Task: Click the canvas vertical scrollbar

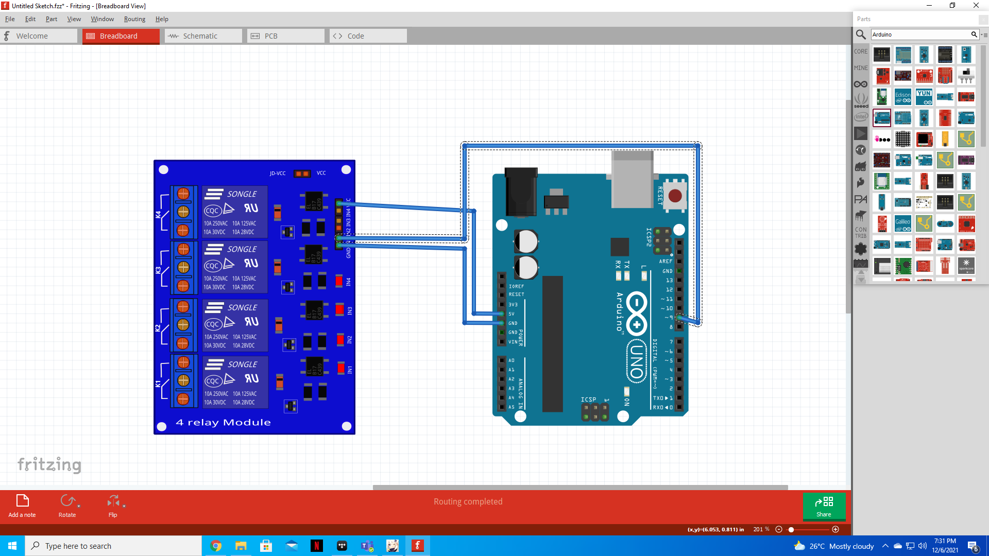Action: pyautogui.click(x=848, y=206)
